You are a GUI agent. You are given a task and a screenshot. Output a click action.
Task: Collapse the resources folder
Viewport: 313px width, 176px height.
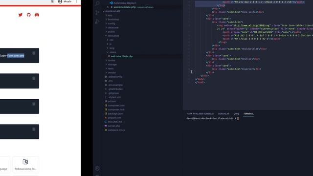(113, 36)
